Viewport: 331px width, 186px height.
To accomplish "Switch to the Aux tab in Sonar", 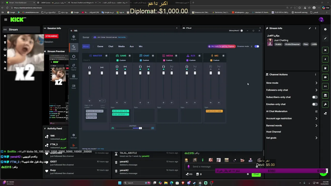I will point(132,47).
